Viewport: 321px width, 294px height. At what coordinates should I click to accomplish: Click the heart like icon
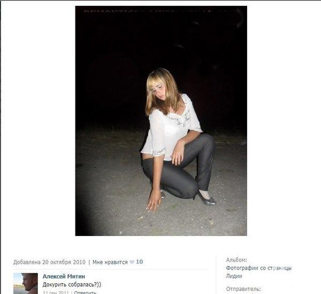132,262
